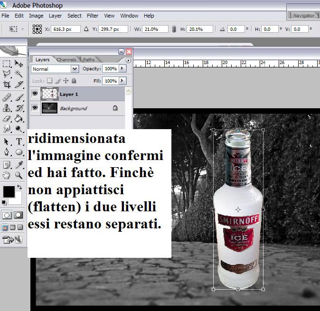Image resolution: width=320 pixels, height=311 pixels.
Task: Select the Magic Wand tool
Action: tap(19, 74)
